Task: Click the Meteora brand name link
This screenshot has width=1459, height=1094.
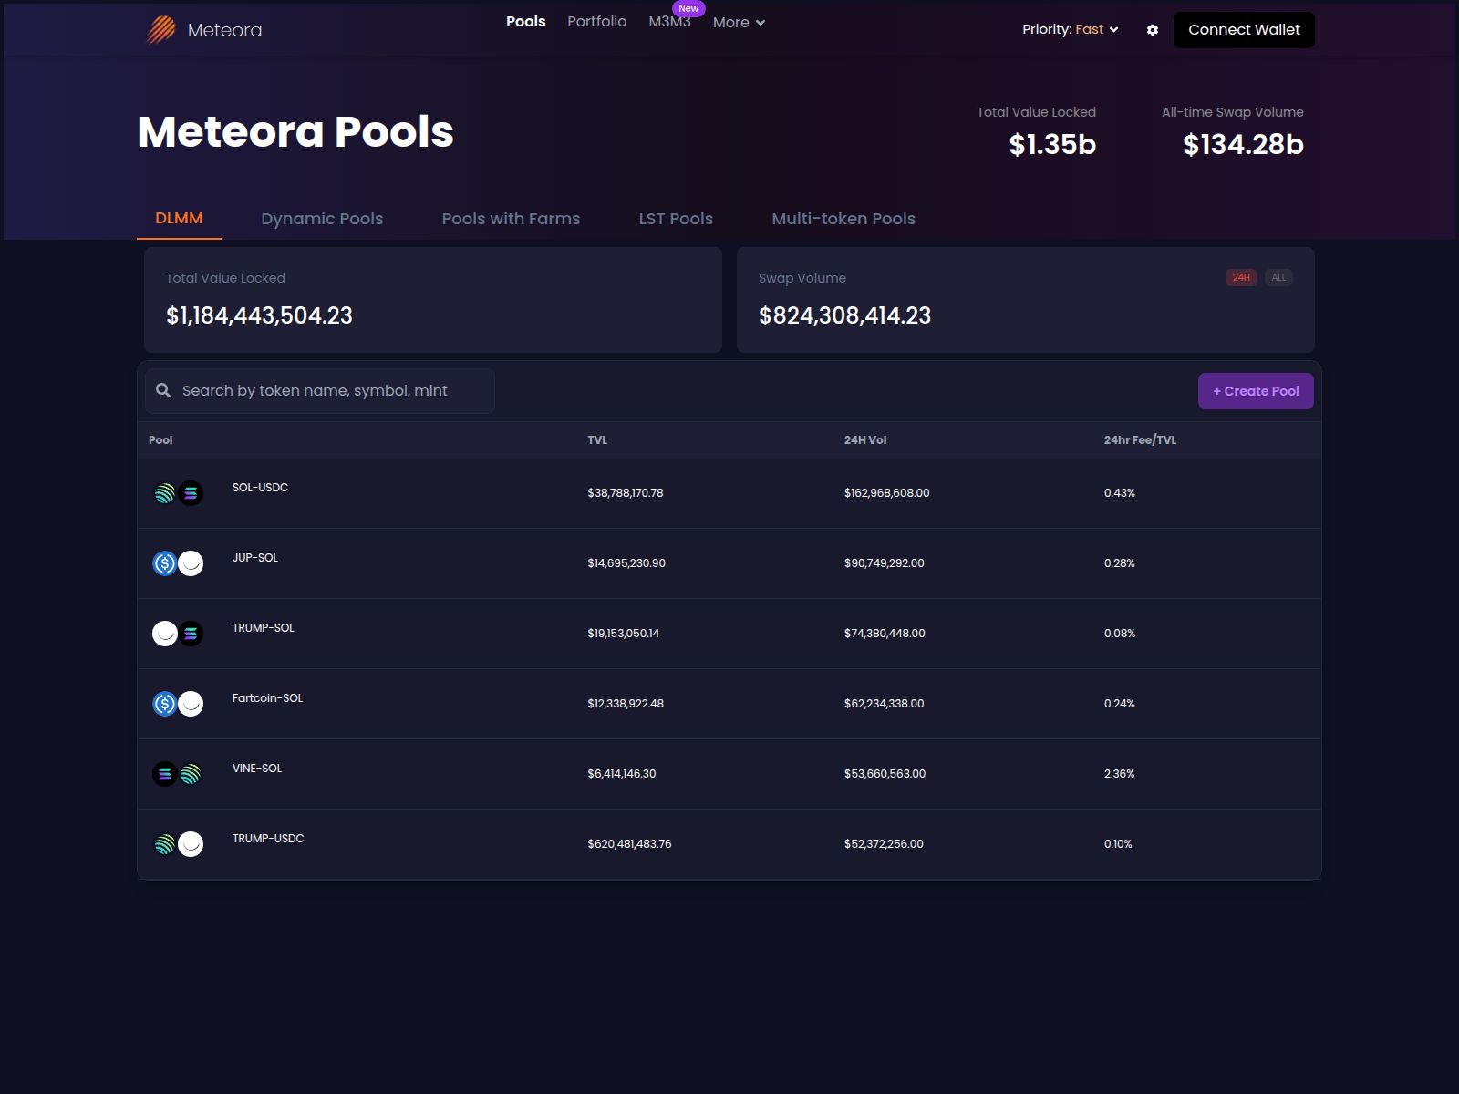Action: click(224, 30)
